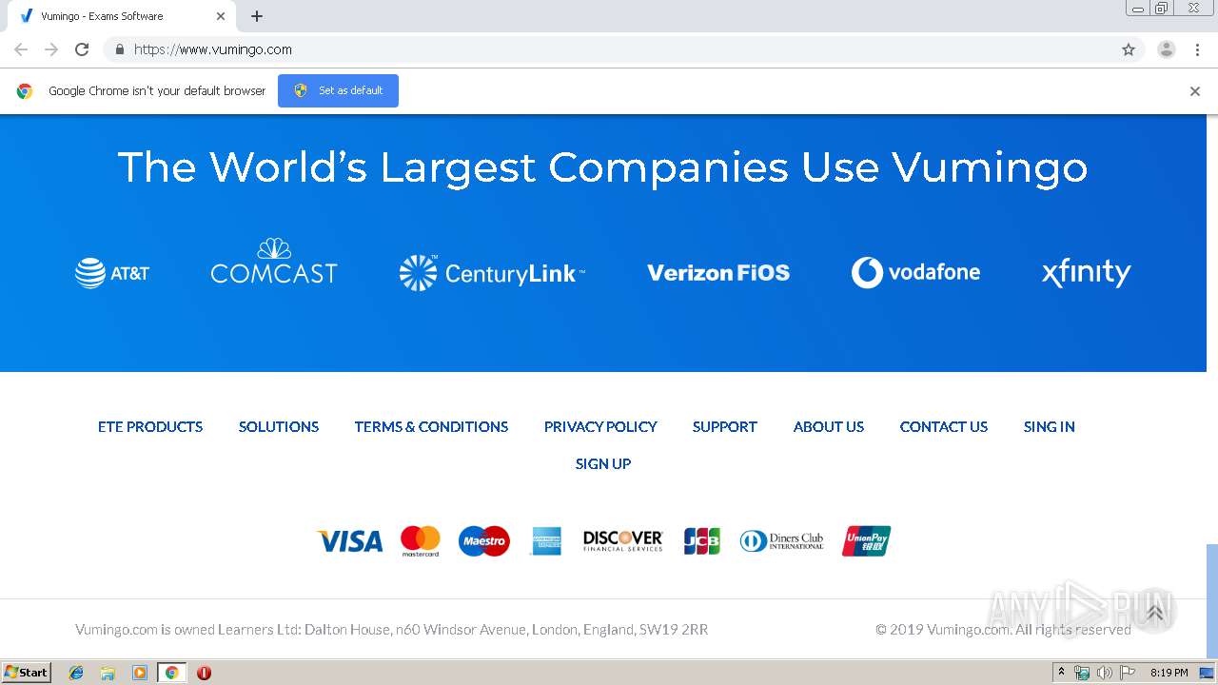The width and height of the screenshot is (1218, 685).
Task: Click the AT&T company logo
Action: [x=112, y=273]
